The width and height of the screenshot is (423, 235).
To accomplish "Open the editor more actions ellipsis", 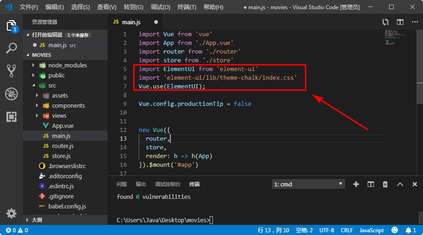I will (x=415, y=22).
